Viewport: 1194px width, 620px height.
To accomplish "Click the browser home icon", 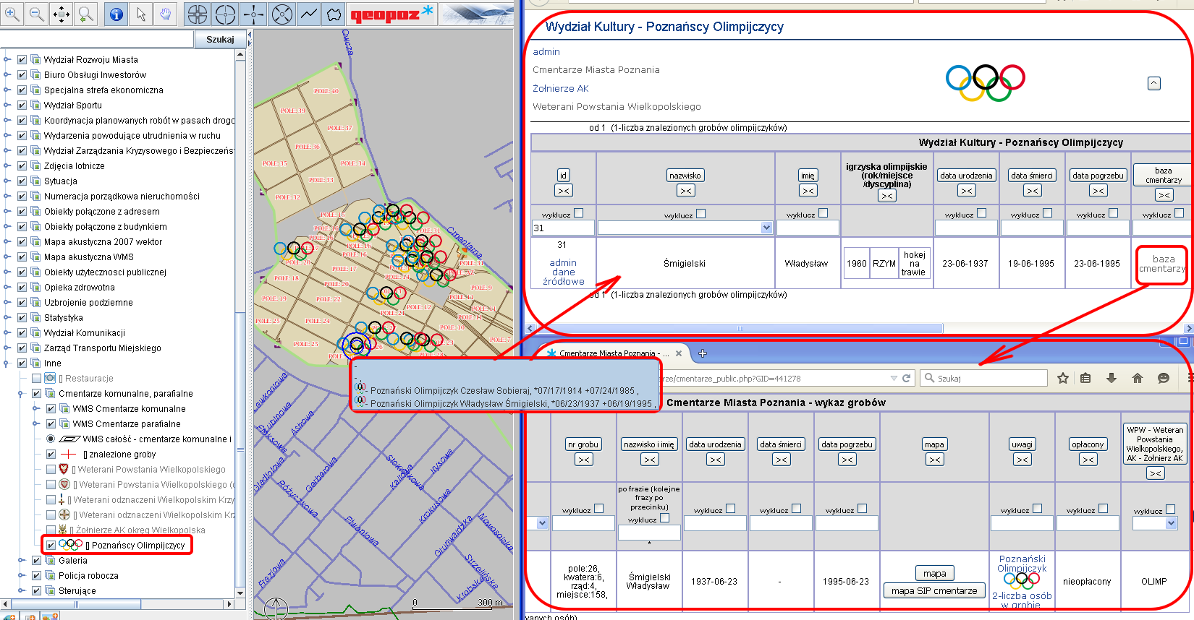I will coord(1138,378).
